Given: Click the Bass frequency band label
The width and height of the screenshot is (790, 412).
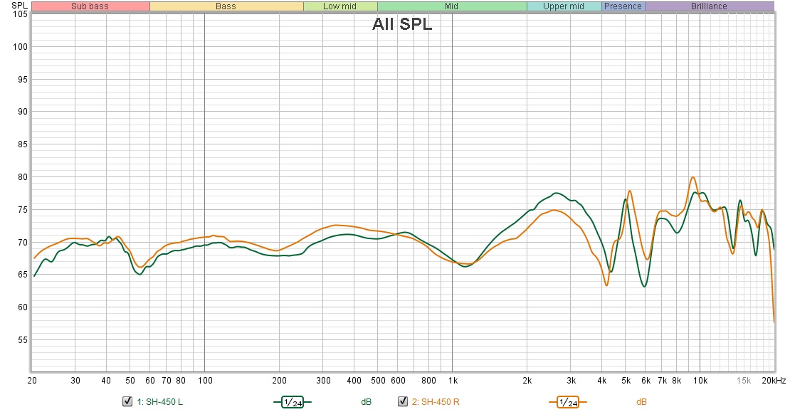Looking at the screenshot, I should click(x=226, y=6).
